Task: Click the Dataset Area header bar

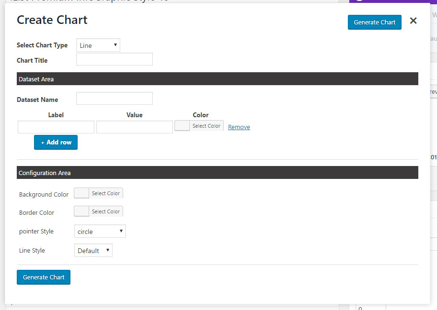Action: pyautogui.click(x=218, y=79)
